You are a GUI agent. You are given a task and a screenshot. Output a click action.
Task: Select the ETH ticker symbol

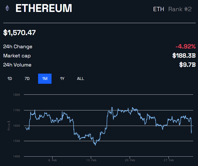[159, 9]
